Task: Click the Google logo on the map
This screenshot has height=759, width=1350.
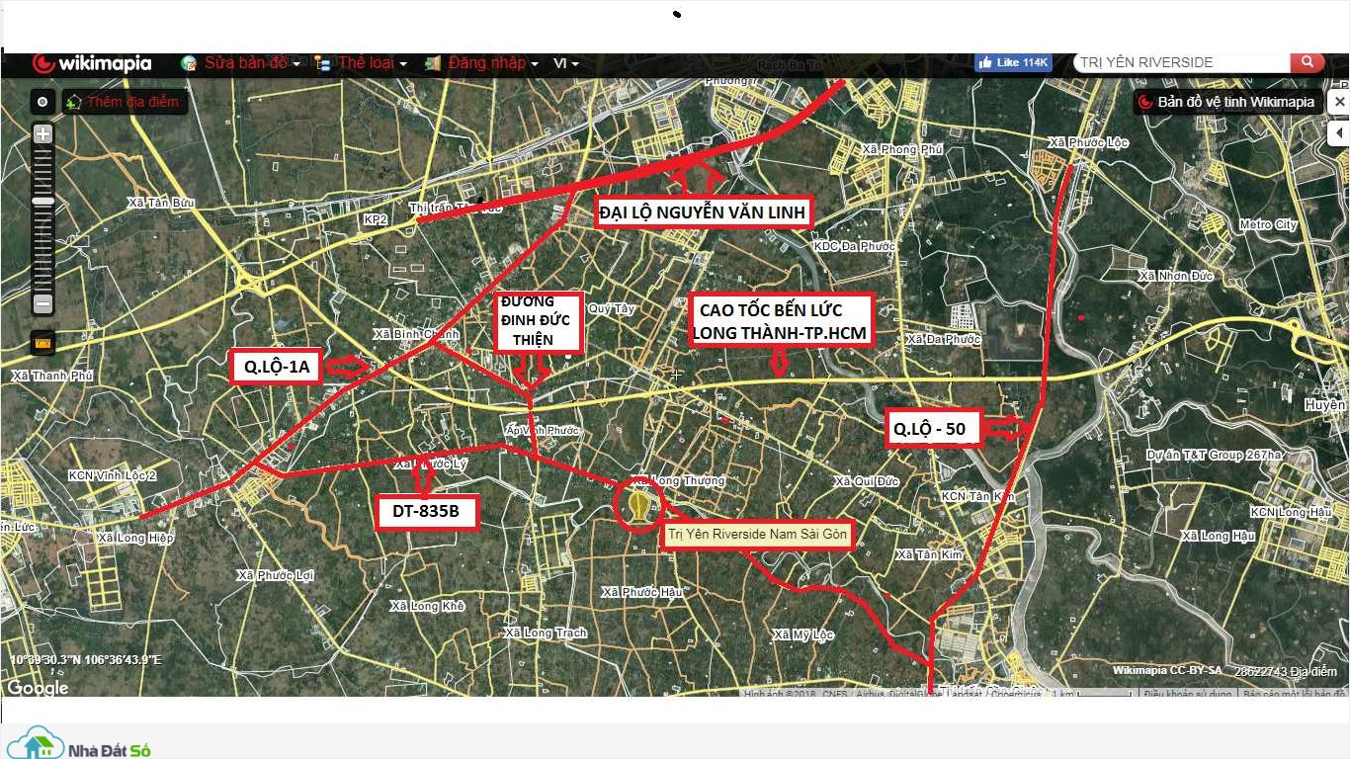Action: pyautogui.click(x=39, y=687)
